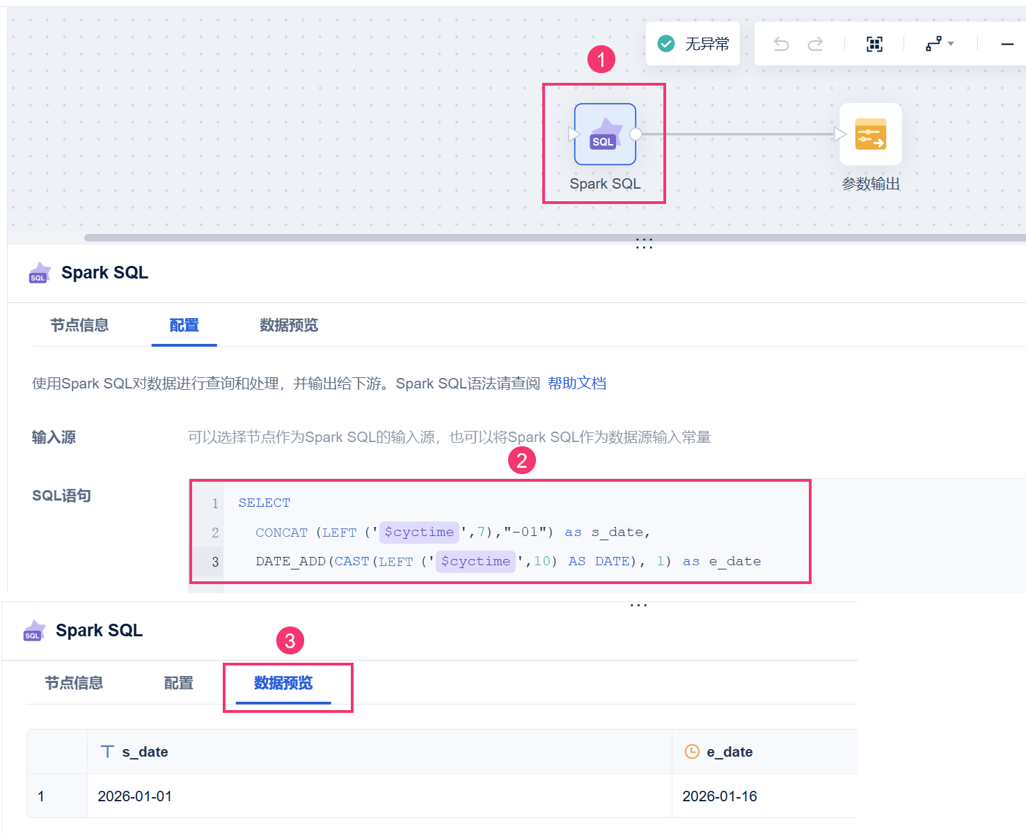Open 配置 tab in the data preview panel

tap(179, 683)
